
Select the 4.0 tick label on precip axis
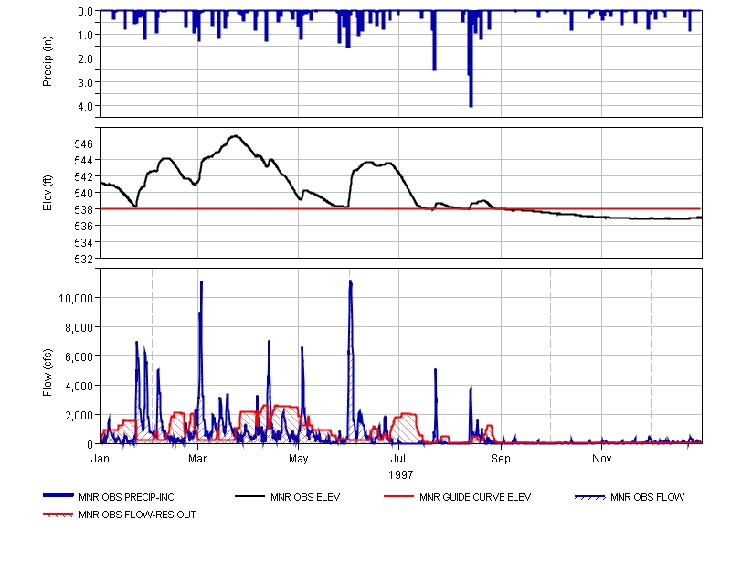click(x=84, y=106)
